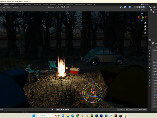Viewport: 157px width, 118px height.
Task: Switch to Rendered viewport shading
Action: [144, 7]
